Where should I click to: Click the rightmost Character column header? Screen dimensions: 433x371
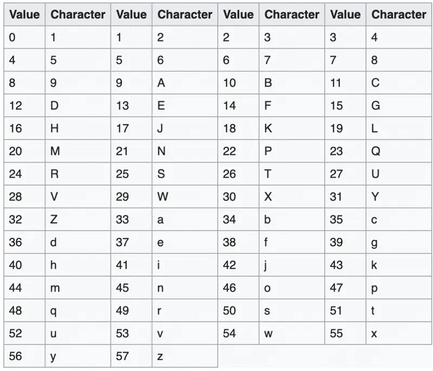click(x=399, y=15)
